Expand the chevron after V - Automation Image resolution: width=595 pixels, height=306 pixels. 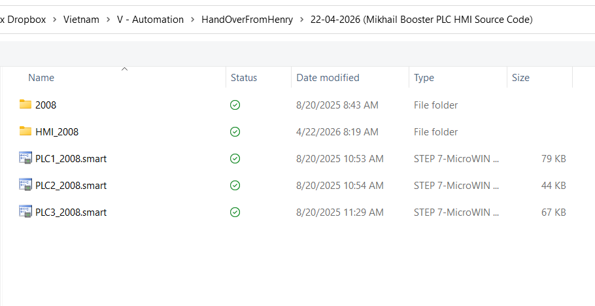pos(193,20)
